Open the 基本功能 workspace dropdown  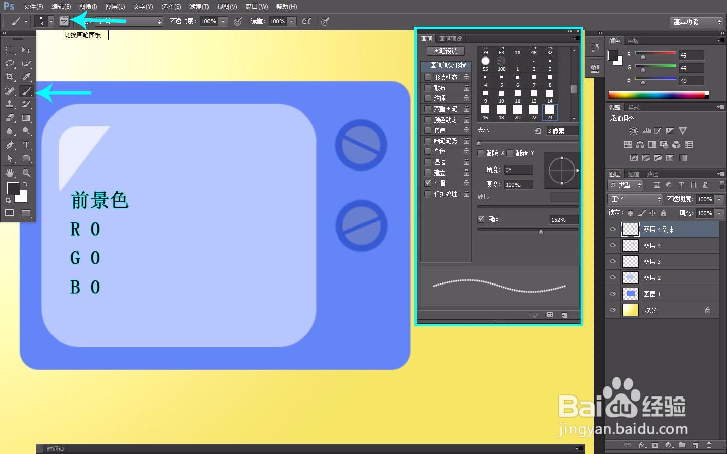click(x=697, y=22)
